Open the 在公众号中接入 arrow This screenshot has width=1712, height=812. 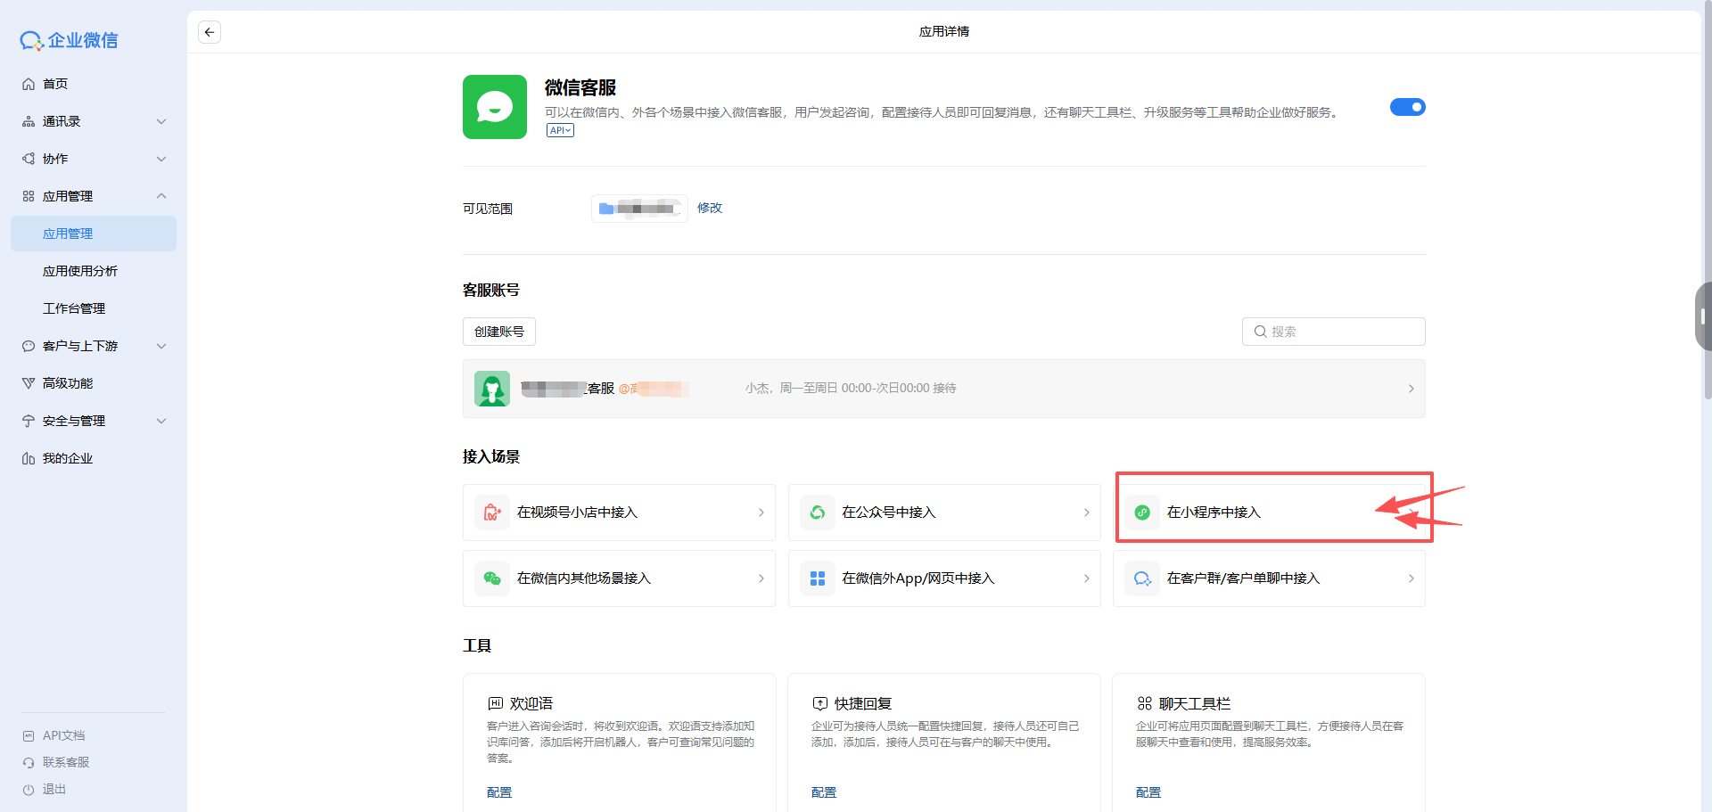coord(1086,513)
